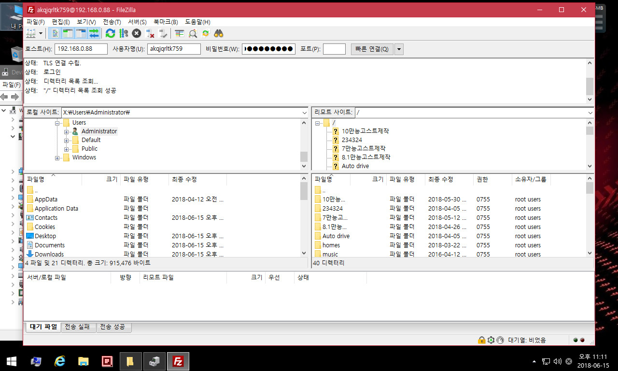Disconnect from the current server icon
The height and width of the screenshot is (371, 618).
[150, 33]
